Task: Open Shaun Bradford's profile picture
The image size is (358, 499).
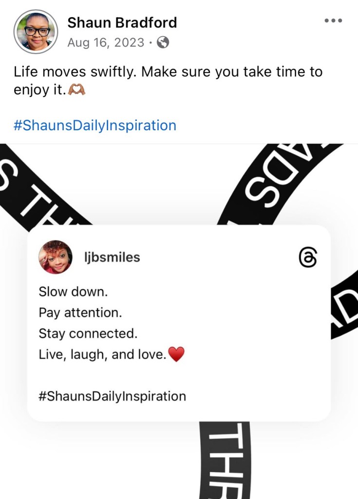Action: 36,32
